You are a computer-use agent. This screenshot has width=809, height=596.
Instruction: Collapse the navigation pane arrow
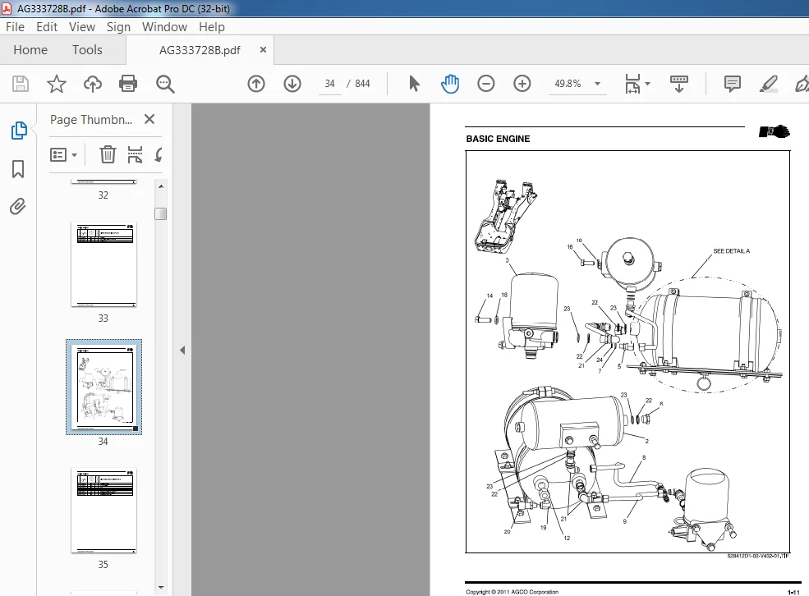(182, 350)
